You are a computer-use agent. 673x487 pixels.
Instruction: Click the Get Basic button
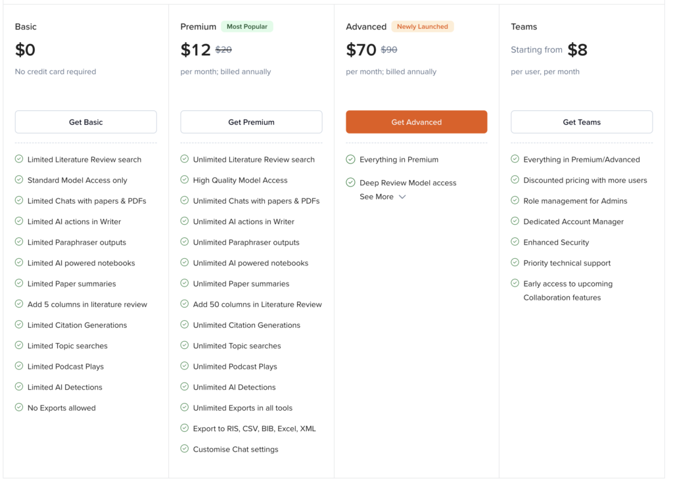tap(85, 122)
